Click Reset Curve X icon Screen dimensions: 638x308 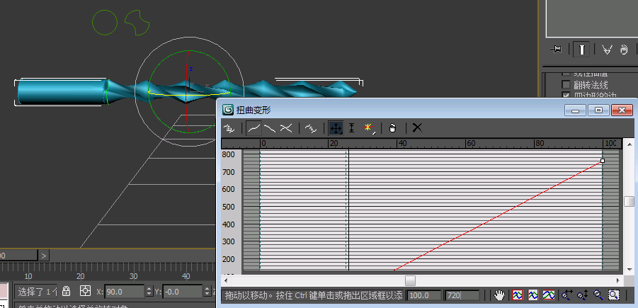point(416,128)
